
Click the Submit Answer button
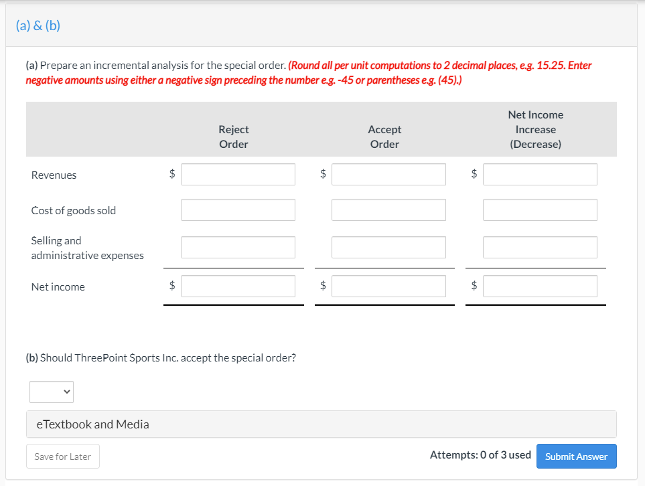576,456
